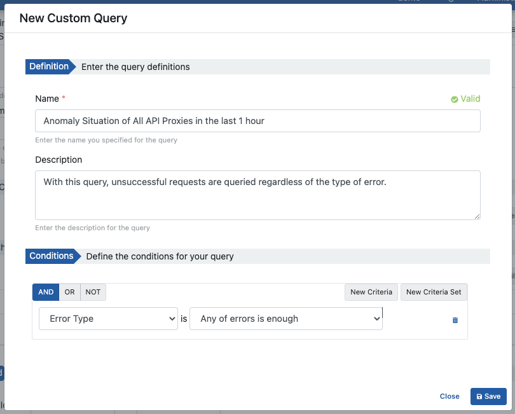Click the Conditions section tag
Image resolution: width=515 pixels, height=414 pixels.
pyautogui.click(x=52, y=256)
